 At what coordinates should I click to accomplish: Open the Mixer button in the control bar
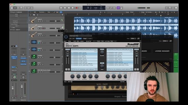point(29,8)
